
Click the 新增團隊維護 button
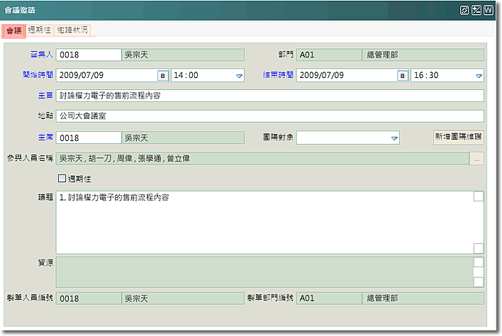[458, 137]
